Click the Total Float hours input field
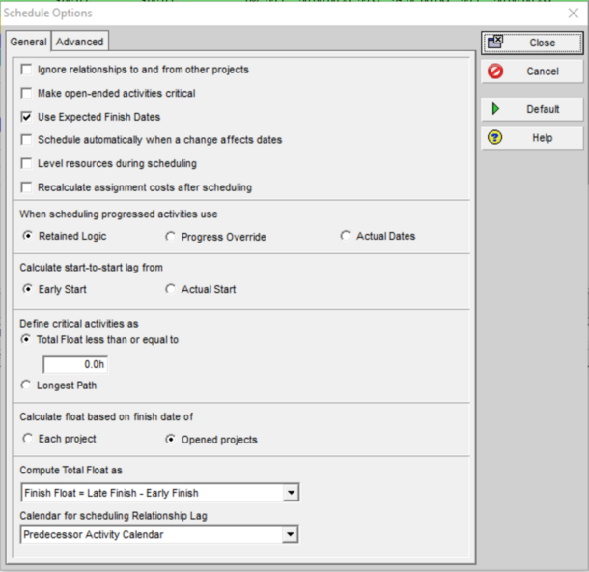Image resolution: width=589 pixels, height=572 pixels. [75, 364]
